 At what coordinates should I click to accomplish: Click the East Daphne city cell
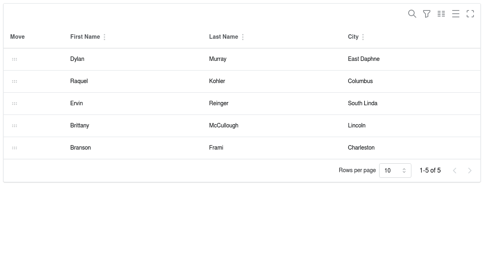tap(364, 59)
